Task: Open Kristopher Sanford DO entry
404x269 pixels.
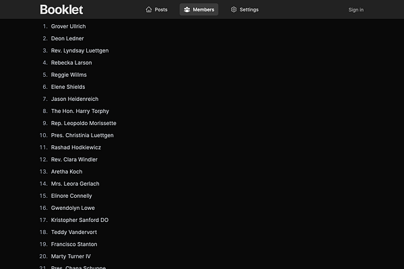Action: 79,220
